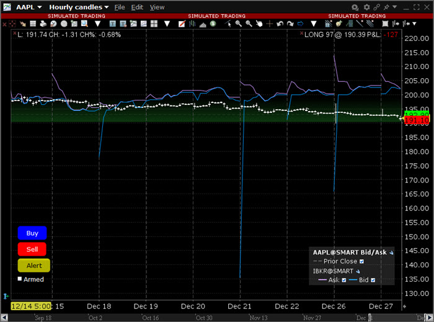
Task: Click the blue right arrow icon
Action: (301, 24)
